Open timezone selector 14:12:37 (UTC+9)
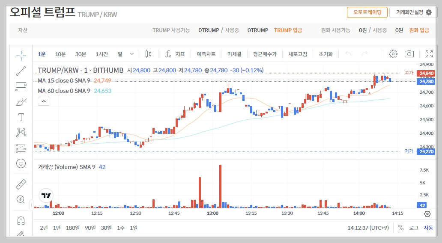 [x=368, y=228]
